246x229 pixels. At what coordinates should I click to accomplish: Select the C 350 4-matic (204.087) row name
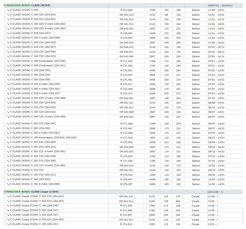coord(35,93)
